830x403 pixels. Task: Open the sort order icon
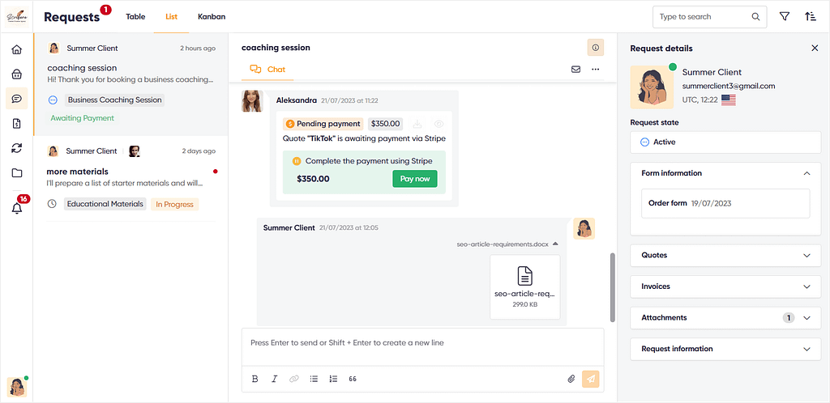(x=810, y=17)
